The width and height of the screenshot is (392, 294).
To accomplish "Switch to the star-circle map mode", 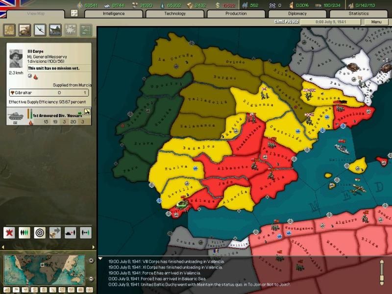I will (90, 290).
